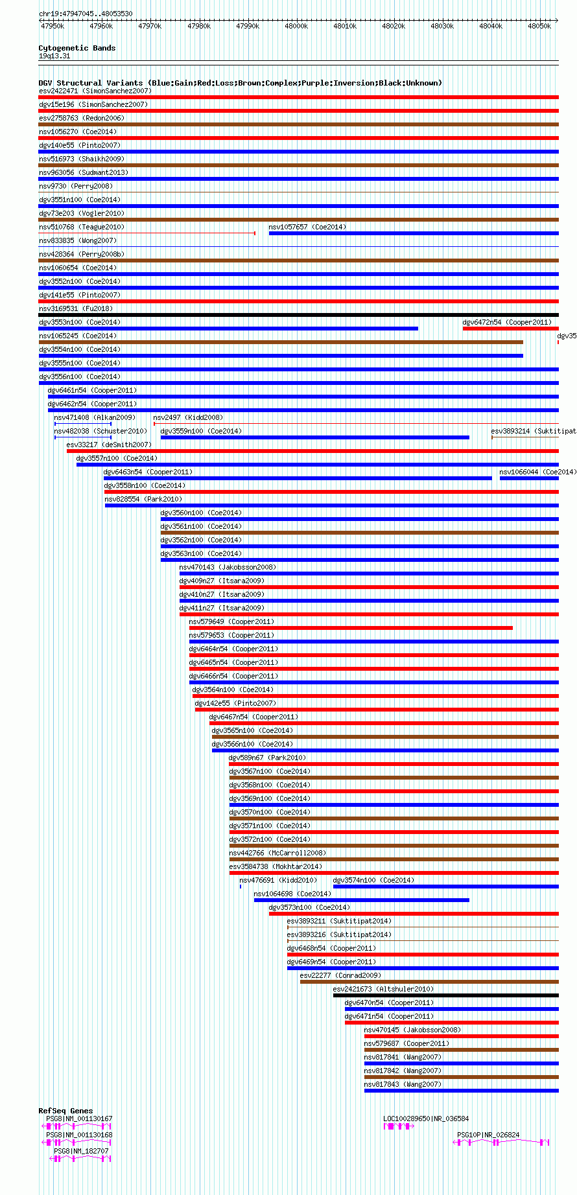Image resolution: width=577 pixels, height=1195 pixels.
Task: Select the nsv1057657 (Coe2014) blue bar
Action: pyautogui.click(x=414, y=233)
